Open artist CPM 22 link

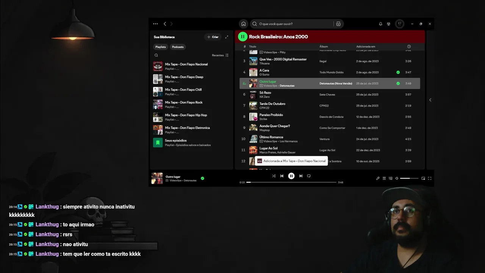click(x=264, y=108)
